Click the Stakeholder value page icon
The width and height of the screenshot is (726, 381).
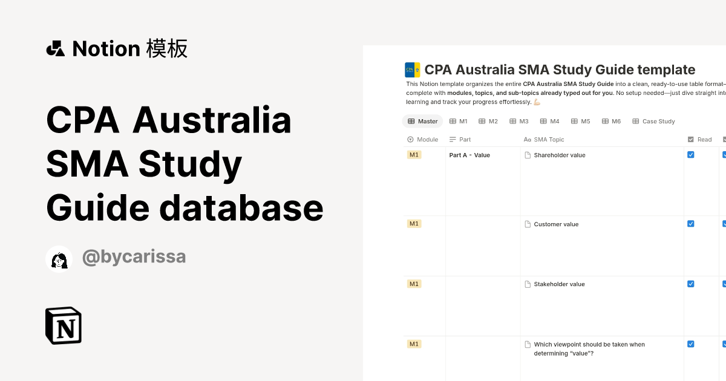pos(528,284)
